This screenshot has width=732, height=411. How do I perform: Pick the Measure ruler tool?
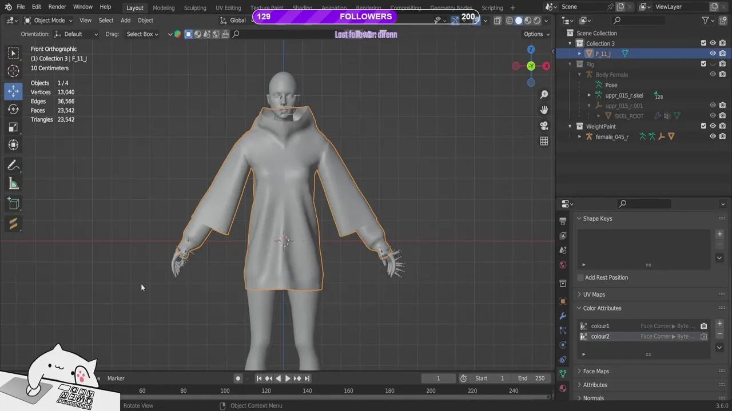13,184
